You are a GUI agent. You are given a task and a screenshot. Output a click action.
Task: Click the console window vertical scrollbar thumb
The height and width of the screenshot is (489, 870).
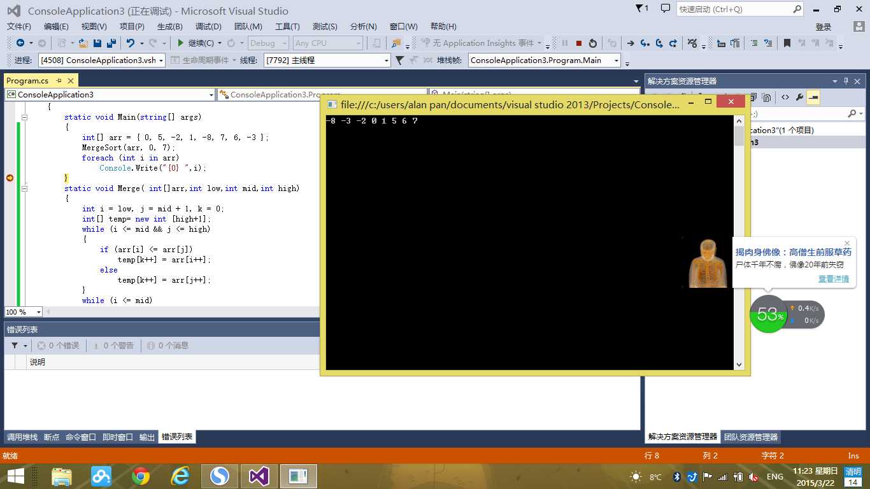739,136
